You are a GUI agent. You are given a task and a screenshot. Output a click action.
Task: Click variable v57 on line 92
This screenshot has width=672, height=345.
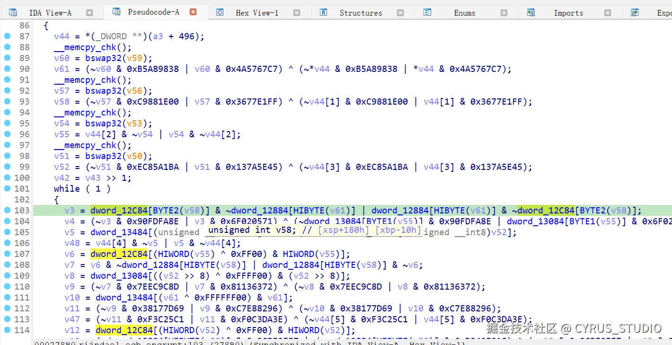tap(62, 90)
